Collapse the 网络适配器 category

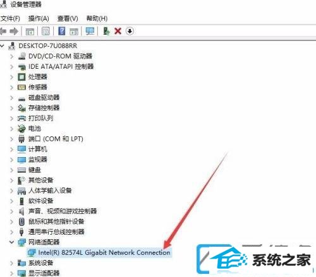pyautogui.click(x=12, y=242)
